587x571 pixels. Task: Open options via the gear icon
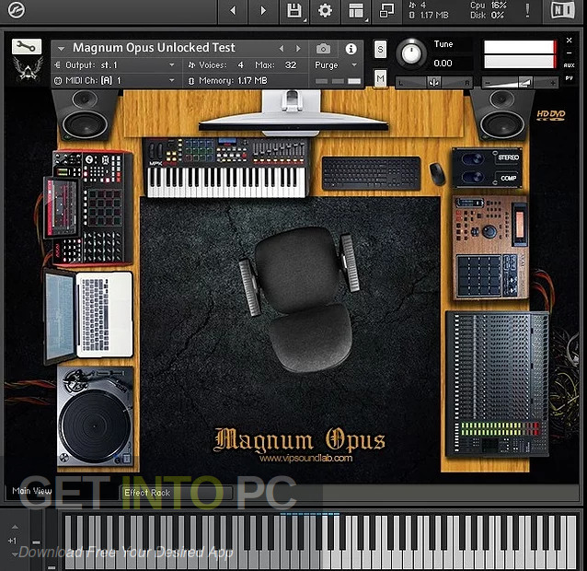point(325,10)
